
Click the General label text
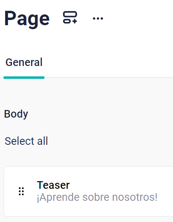(24, 62)
